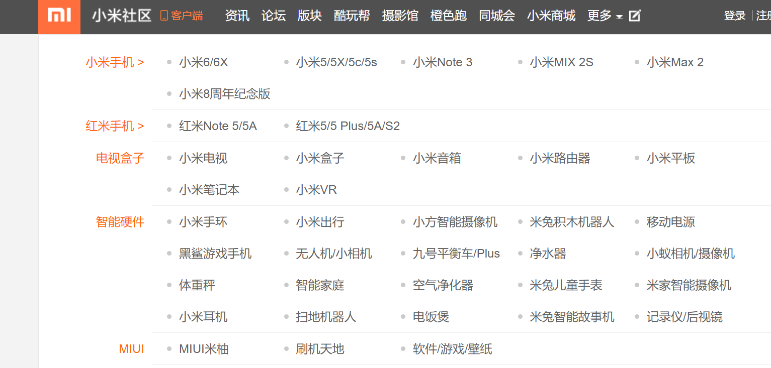Open the compose post pencil icon
Image resolution: width=771 pixels, height=368 pixels.
click(x=635, y=16)
